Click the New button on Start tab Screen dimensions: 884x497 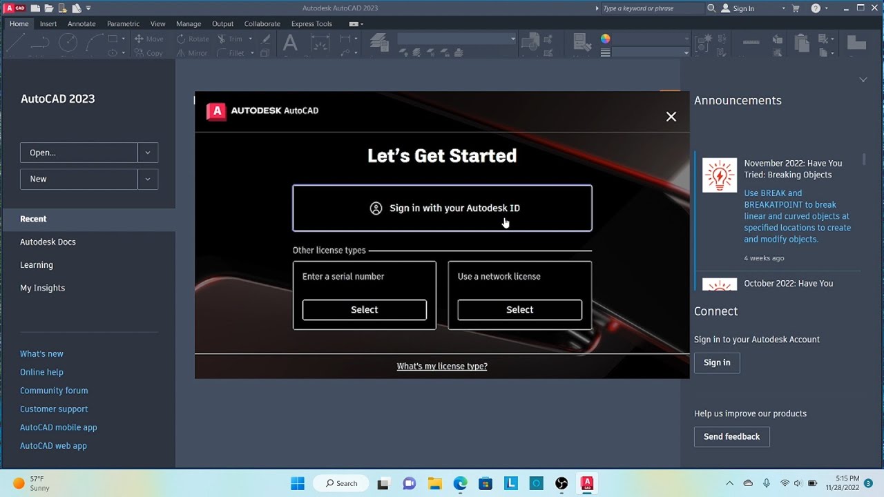coord(79,179)
